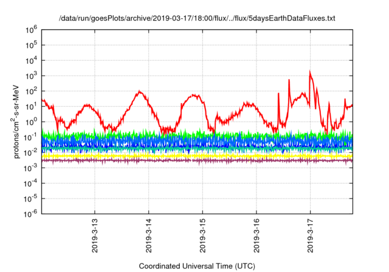389x272 pixels.
Task: Click the tallest red flux peak near 2019-3-17
Action: pos(309,72)
